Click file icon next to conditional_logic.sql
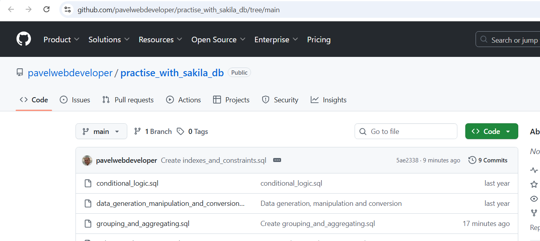The height and width of the screenshot is (241, 540). [88, 183]
